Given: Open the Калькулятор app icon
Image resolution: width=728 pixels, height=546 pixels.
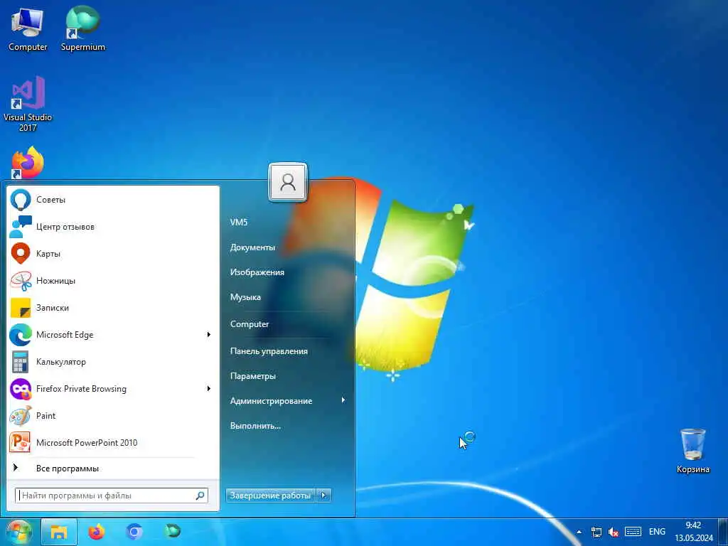Looking at the screenshot, I should click(21, 362).
